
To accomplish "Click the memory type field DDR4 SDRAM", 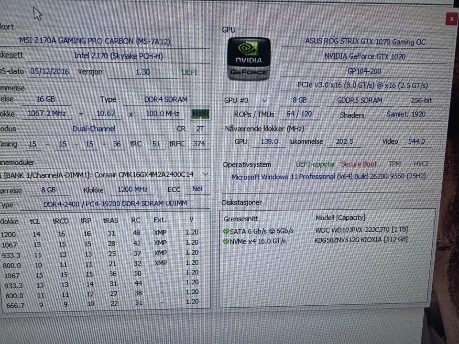I will point(166,99).
